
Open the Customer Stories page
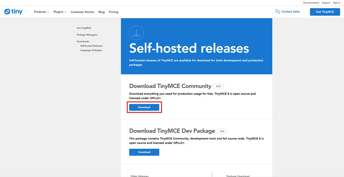(x=82, y=12)
